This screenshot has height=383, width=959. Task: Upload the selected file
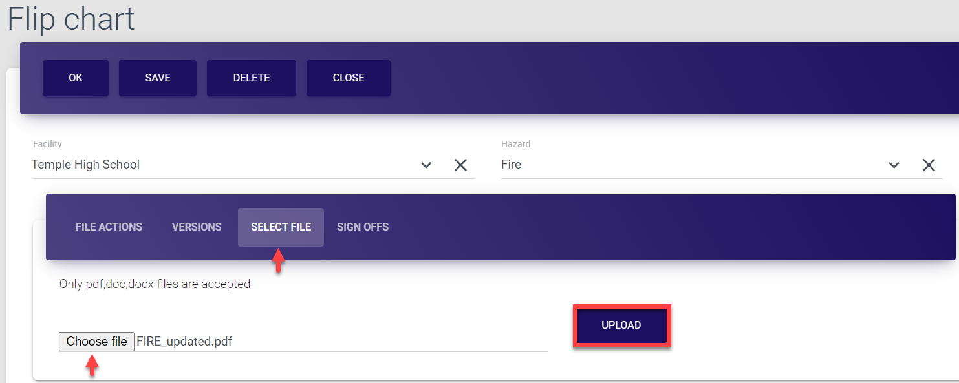click(621, 326)
